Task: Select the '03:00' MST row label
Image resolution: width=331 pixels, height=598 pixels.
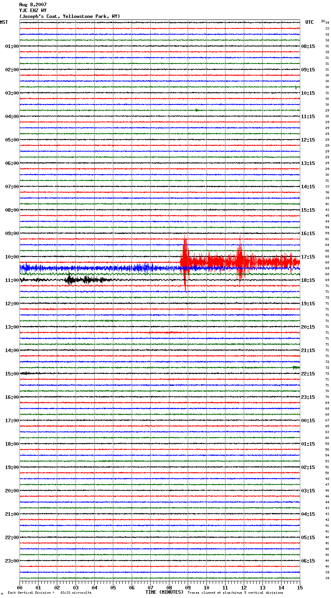Action: [12, 93]
